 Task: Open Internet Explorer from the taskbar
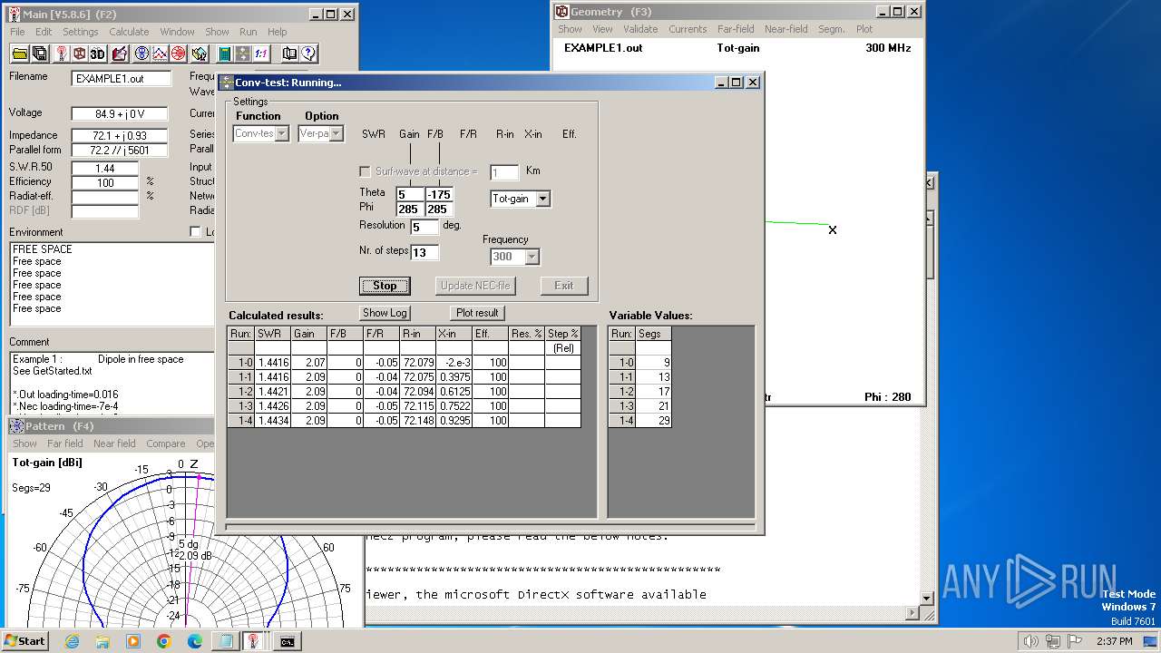tap(72, 641)
